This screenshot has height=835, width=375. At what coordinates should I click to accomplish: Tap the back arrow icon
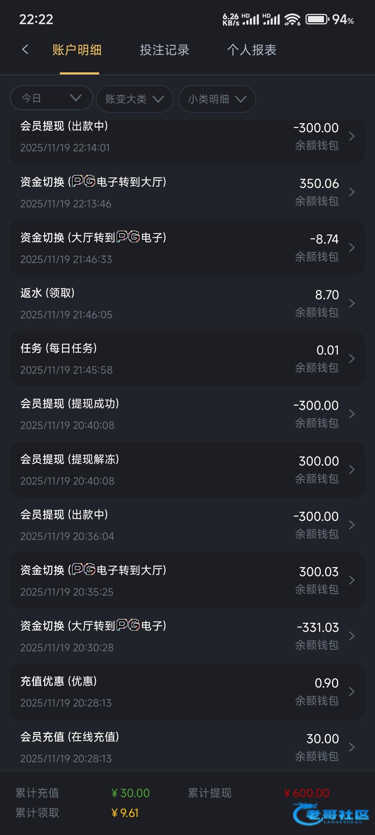(25, 49)
